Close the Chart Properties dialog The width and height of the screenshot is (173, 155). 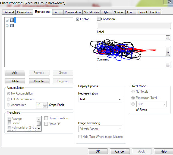pos(169,2)
